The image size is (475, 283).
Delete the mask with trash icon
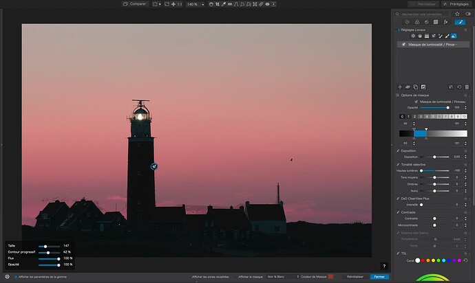tap(467, 87)
